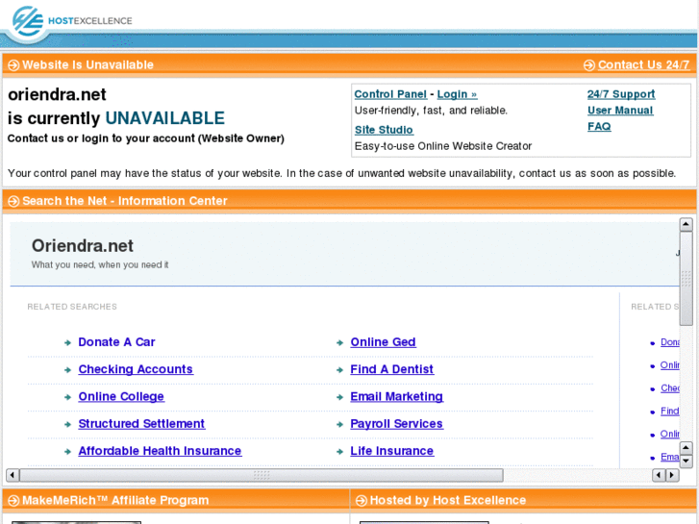Click arrow icon beside Contact Us 24/7

click(x=588, y=65)
